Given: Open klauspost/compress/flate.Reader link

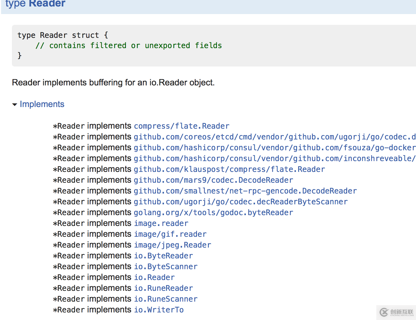Looking at the screenshot, I should [x=229, y=169].
